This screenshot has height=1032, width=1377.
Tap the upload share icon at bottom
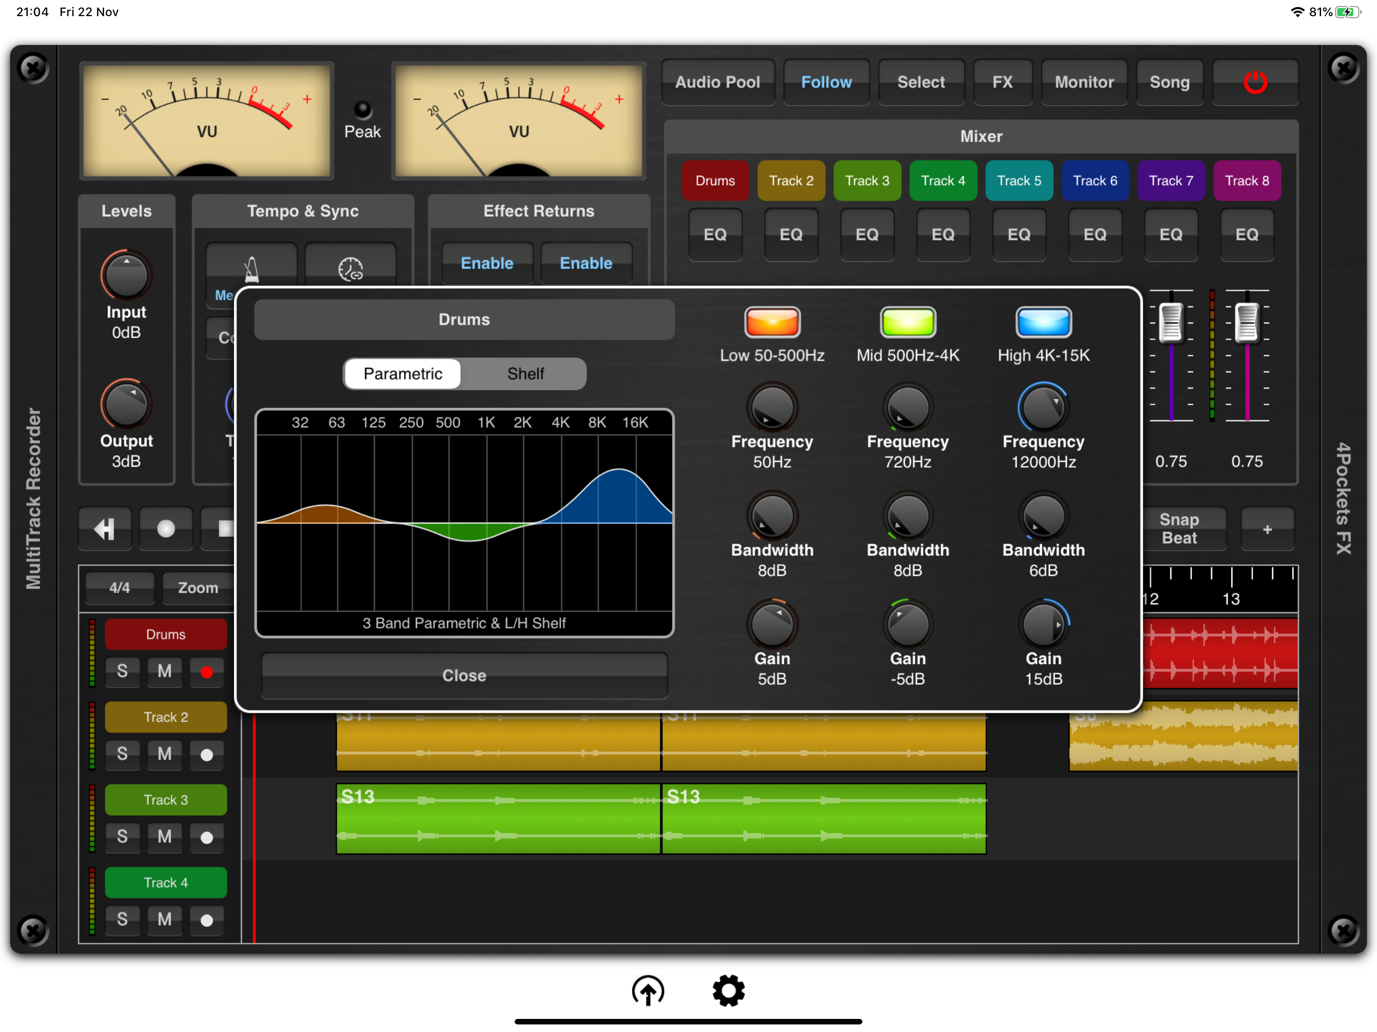[x=647, y=990]
